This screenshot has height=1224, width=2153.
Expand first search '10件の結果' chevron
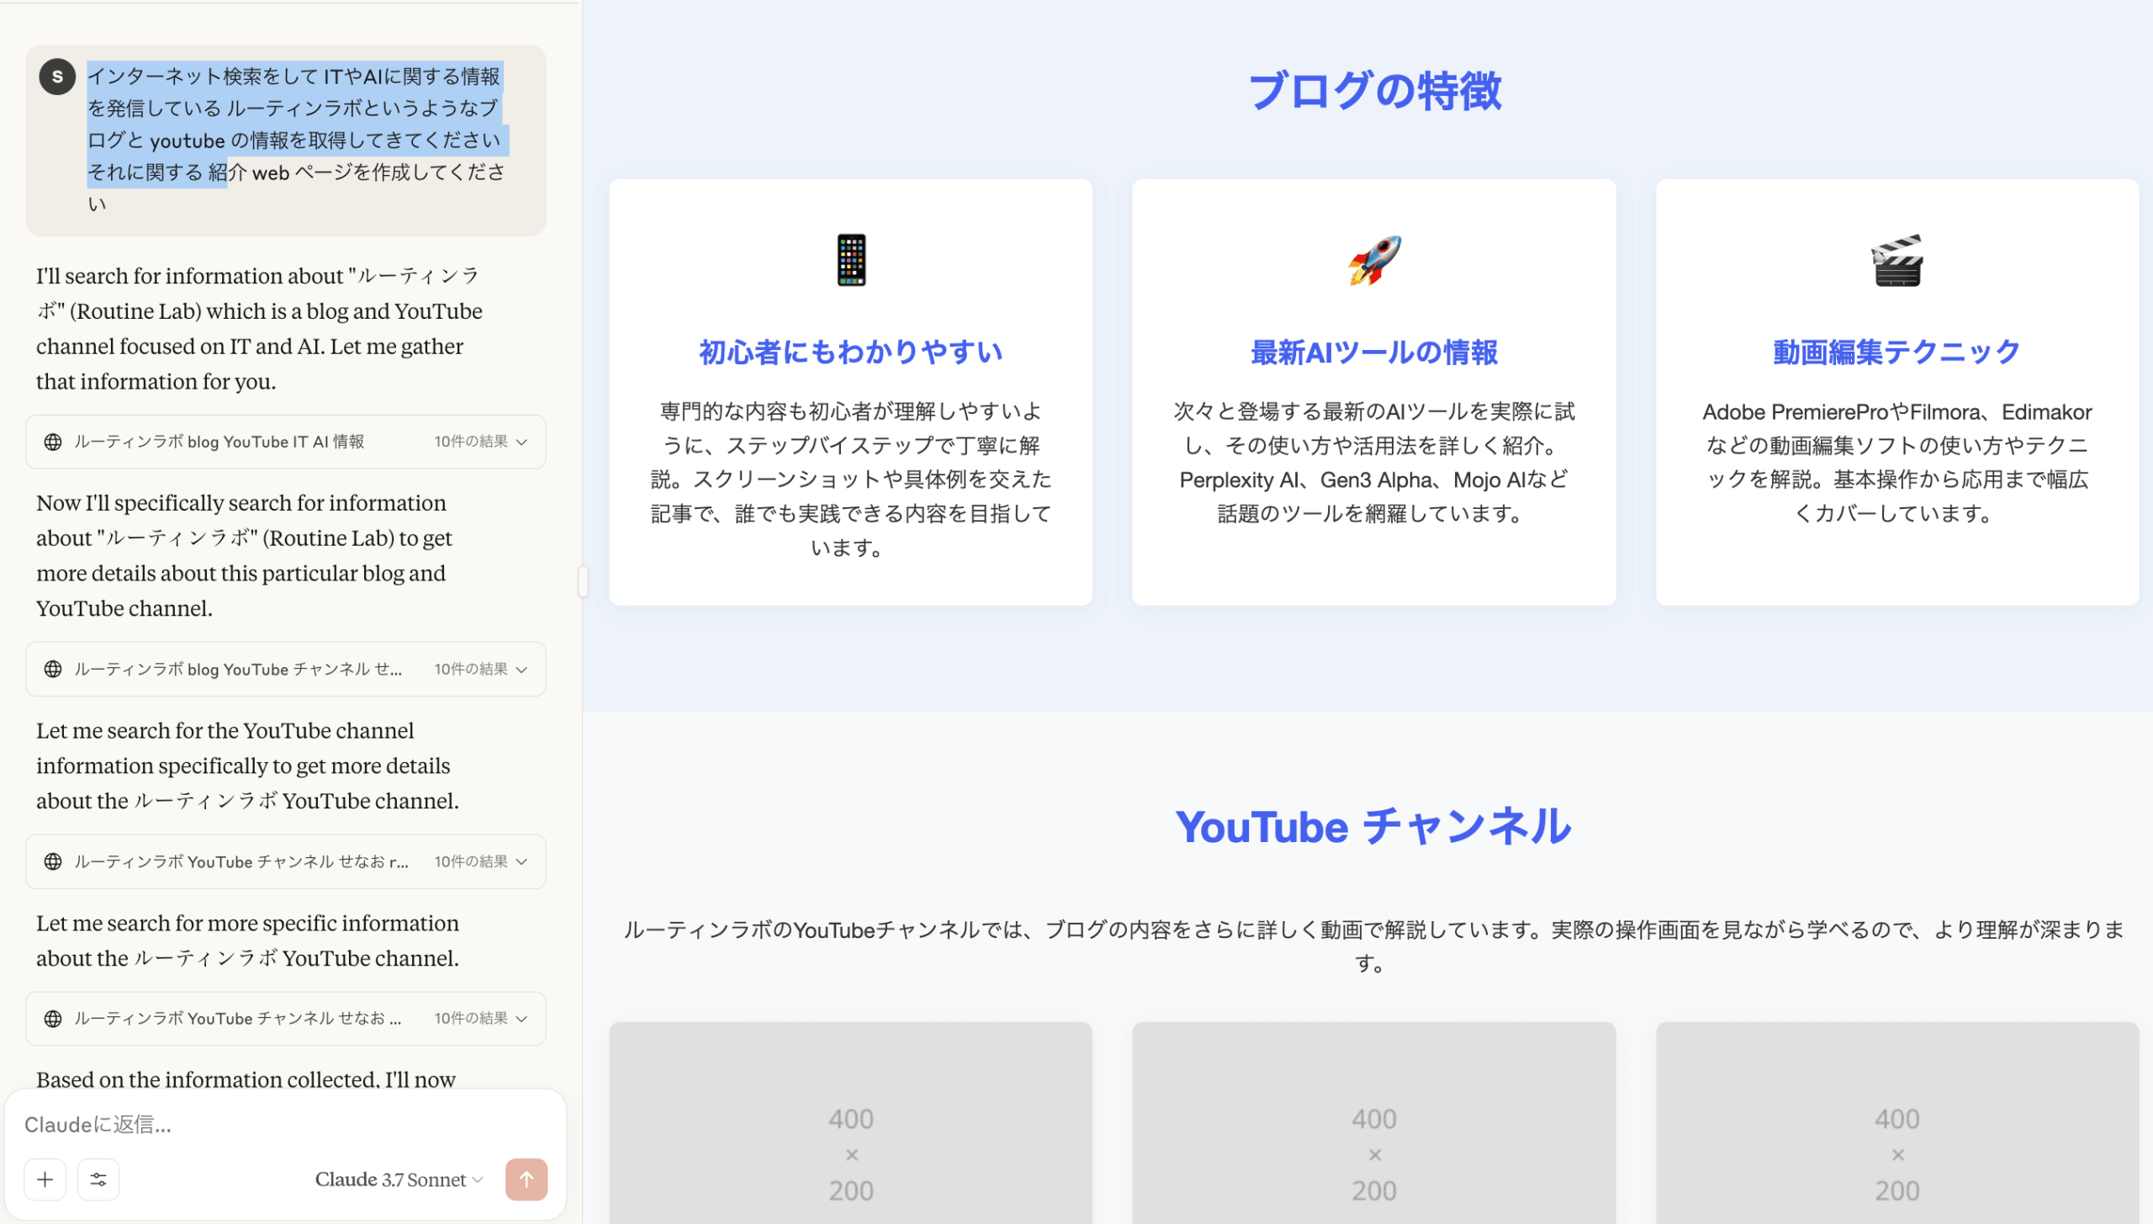tap(522, 442)
